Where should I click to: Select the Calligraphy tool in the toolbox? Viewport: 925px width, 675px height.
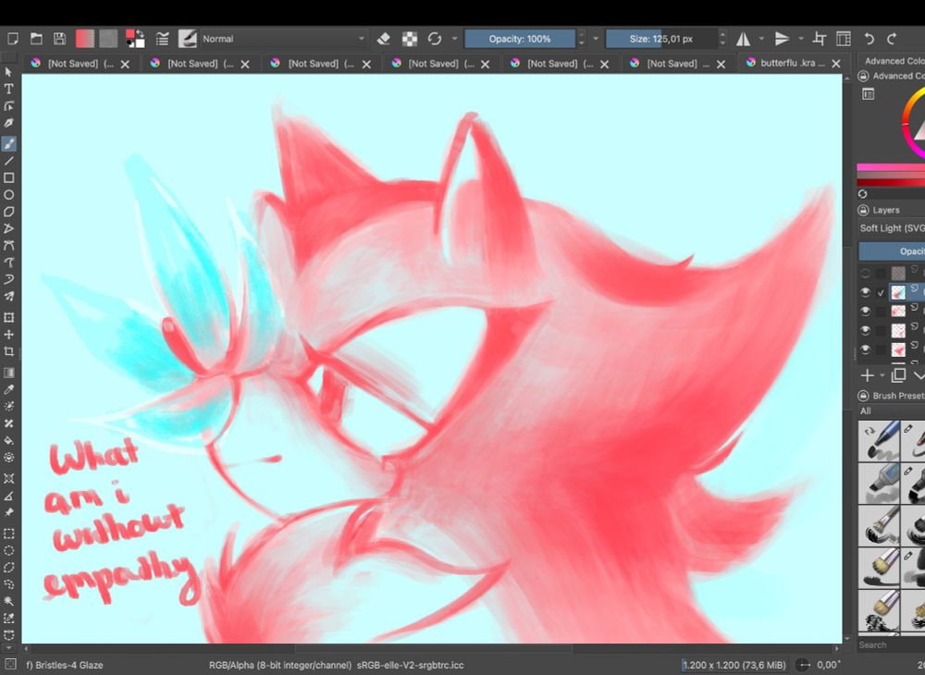click(x=9, y=123)
